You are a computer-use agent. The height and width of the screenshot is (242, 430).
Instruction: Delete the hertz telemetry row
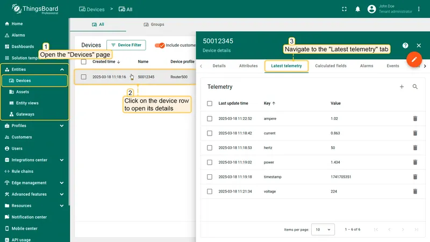tap(415, 147)
